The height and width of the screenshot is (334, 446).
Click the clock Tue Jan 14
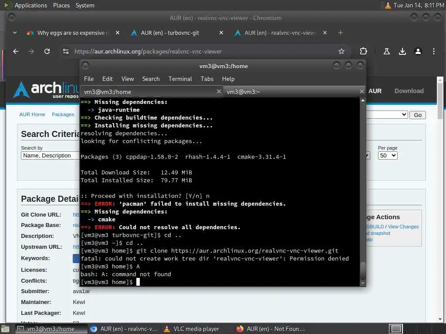tap(419, 5)
